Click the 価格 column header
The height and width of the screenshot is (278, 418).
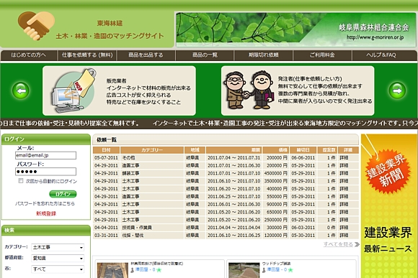(x=275, y=150)
